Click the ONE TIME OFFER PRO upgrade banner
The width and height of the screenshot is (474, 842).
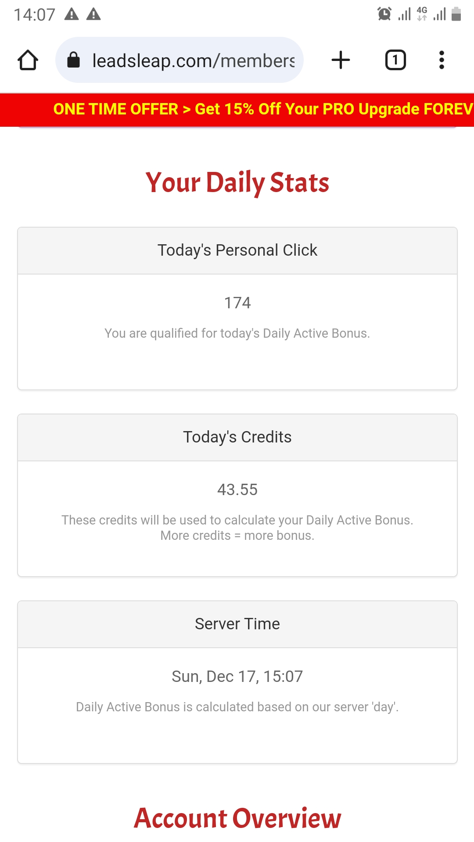click(x=262, y=109)
